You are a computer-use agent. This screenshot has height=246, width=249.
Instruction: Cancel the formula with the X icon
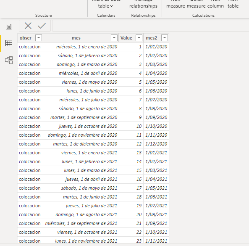28,26
